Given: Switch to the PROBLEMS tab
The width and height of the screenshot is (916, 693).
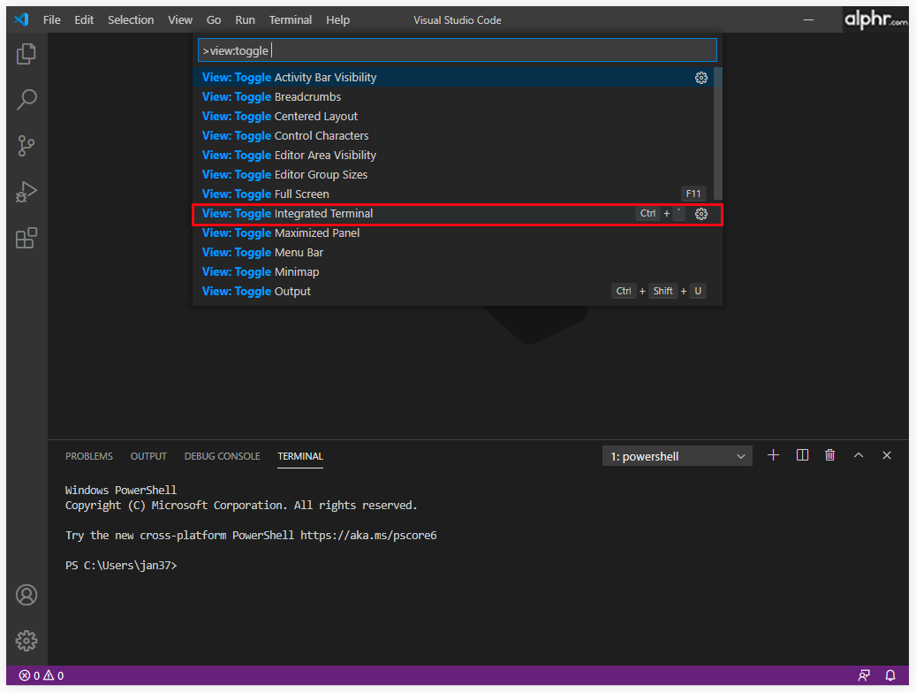Looking at the screenshot, I should pyautogui.click(x=89, y=456).
